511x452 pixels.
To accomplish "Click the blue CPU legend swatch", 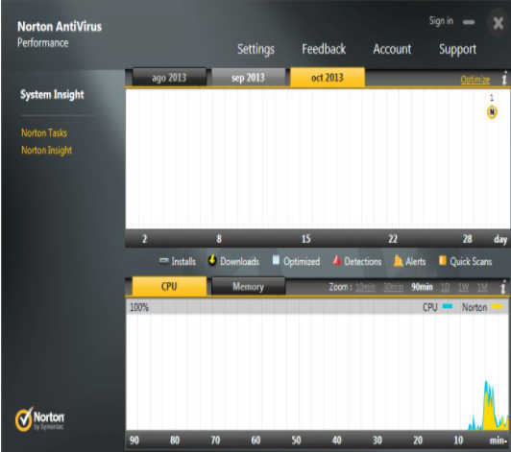I will click(448, 306).
